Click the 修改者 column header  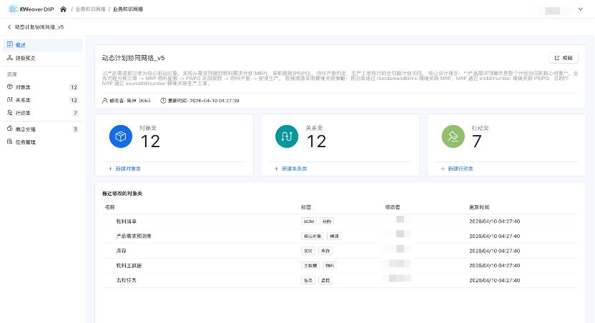tap(393, 207)
